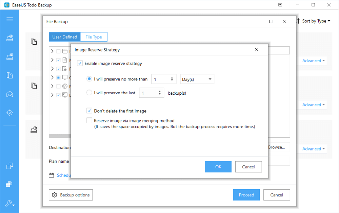
Task: Click the System Clone sidebar icon
Action: [x=9, y=184]
